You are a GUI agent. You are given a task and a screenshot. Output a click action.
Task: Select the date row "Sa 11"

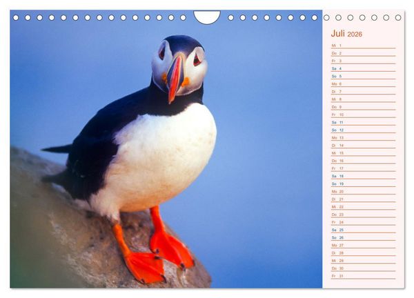click(364, 122)
